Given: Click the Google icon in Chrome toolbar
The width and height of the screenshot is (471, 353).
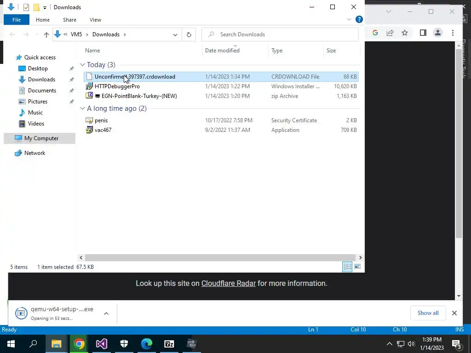Looking at the screenshot, I should click(375, 33).
